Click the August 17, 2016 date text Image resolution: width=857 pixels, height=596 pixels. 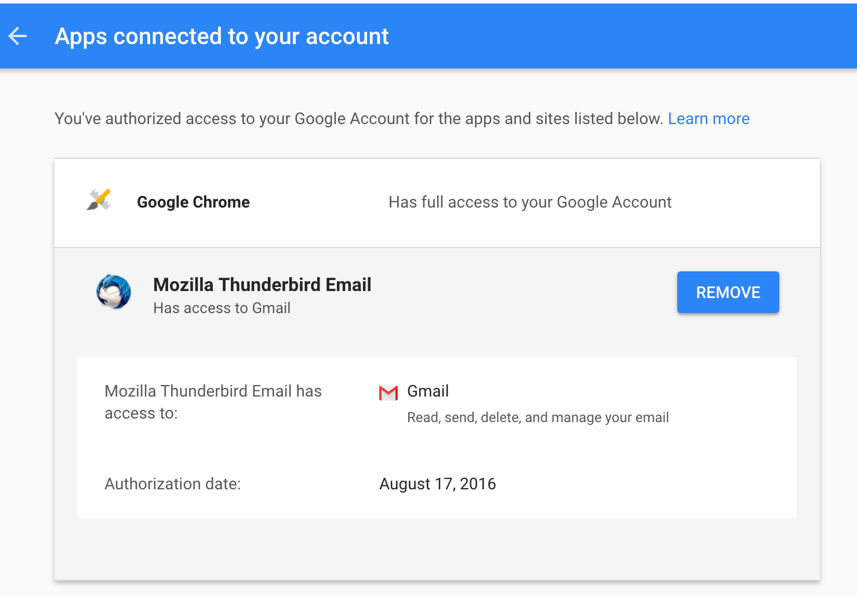438,484
